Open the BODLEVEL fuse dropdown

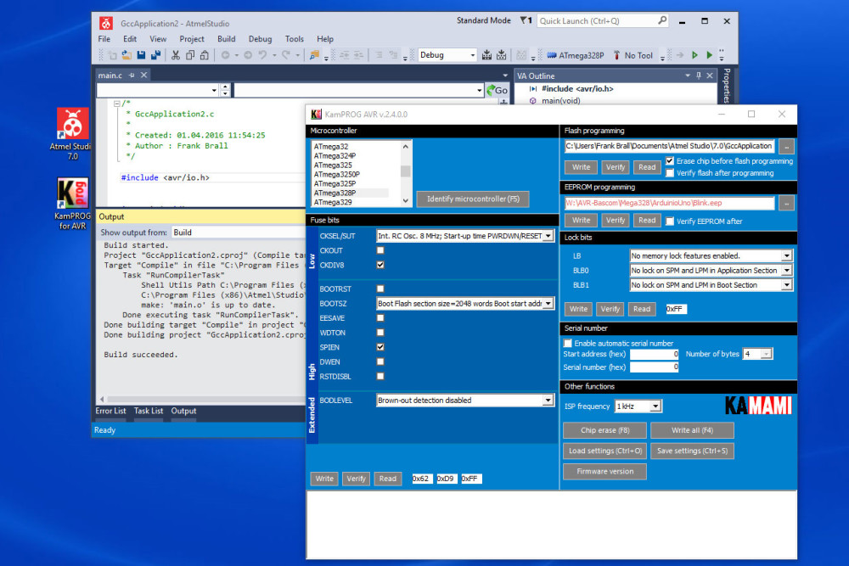pos(548,400)
